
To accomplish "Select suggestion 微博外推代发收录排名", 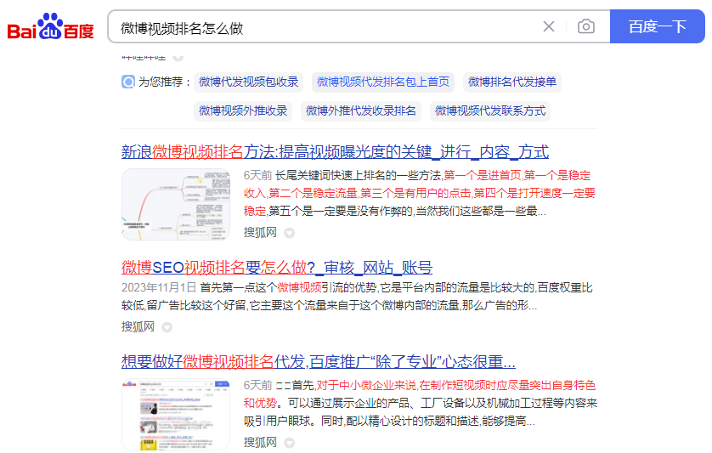I will pyautogui.click(x=361, y=111).
